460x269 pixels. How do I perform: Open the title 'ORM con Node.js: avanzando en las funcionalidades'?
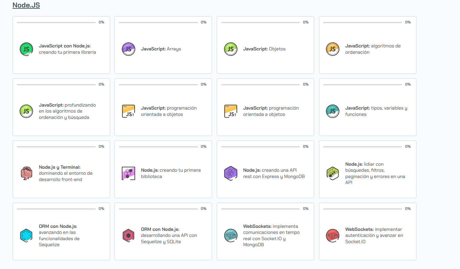tap(59, 235)
